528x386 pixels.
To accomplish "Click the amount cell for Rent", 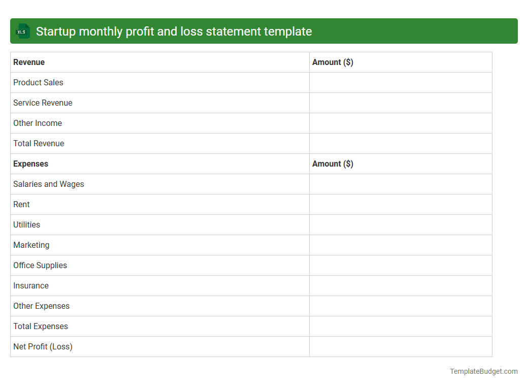I will tap(401, 204).
